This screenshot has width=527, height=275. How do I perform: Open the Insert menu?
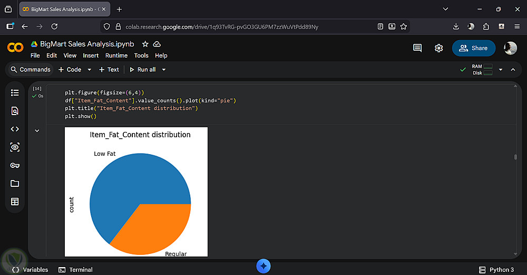tap(91, 55)
